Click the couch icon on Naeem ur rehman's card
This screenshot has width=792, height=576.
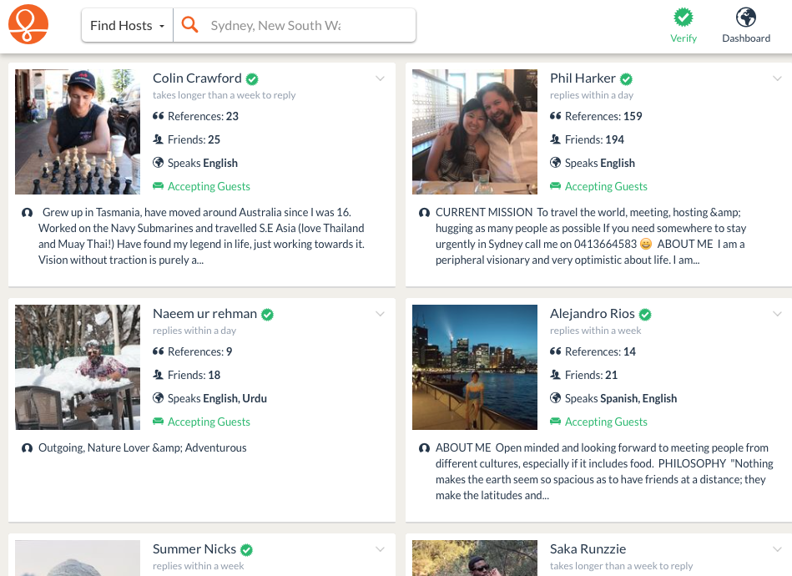click(158, 422)
